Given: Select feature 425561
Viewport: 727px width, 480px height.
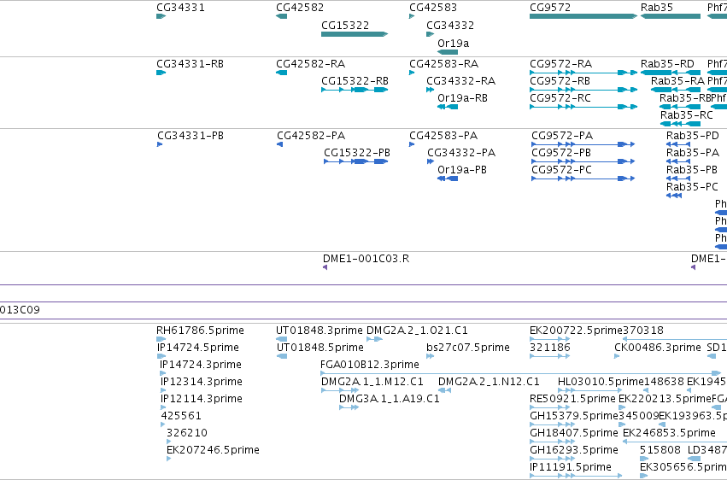Looking at the screenshot, I should pos(181,416).
